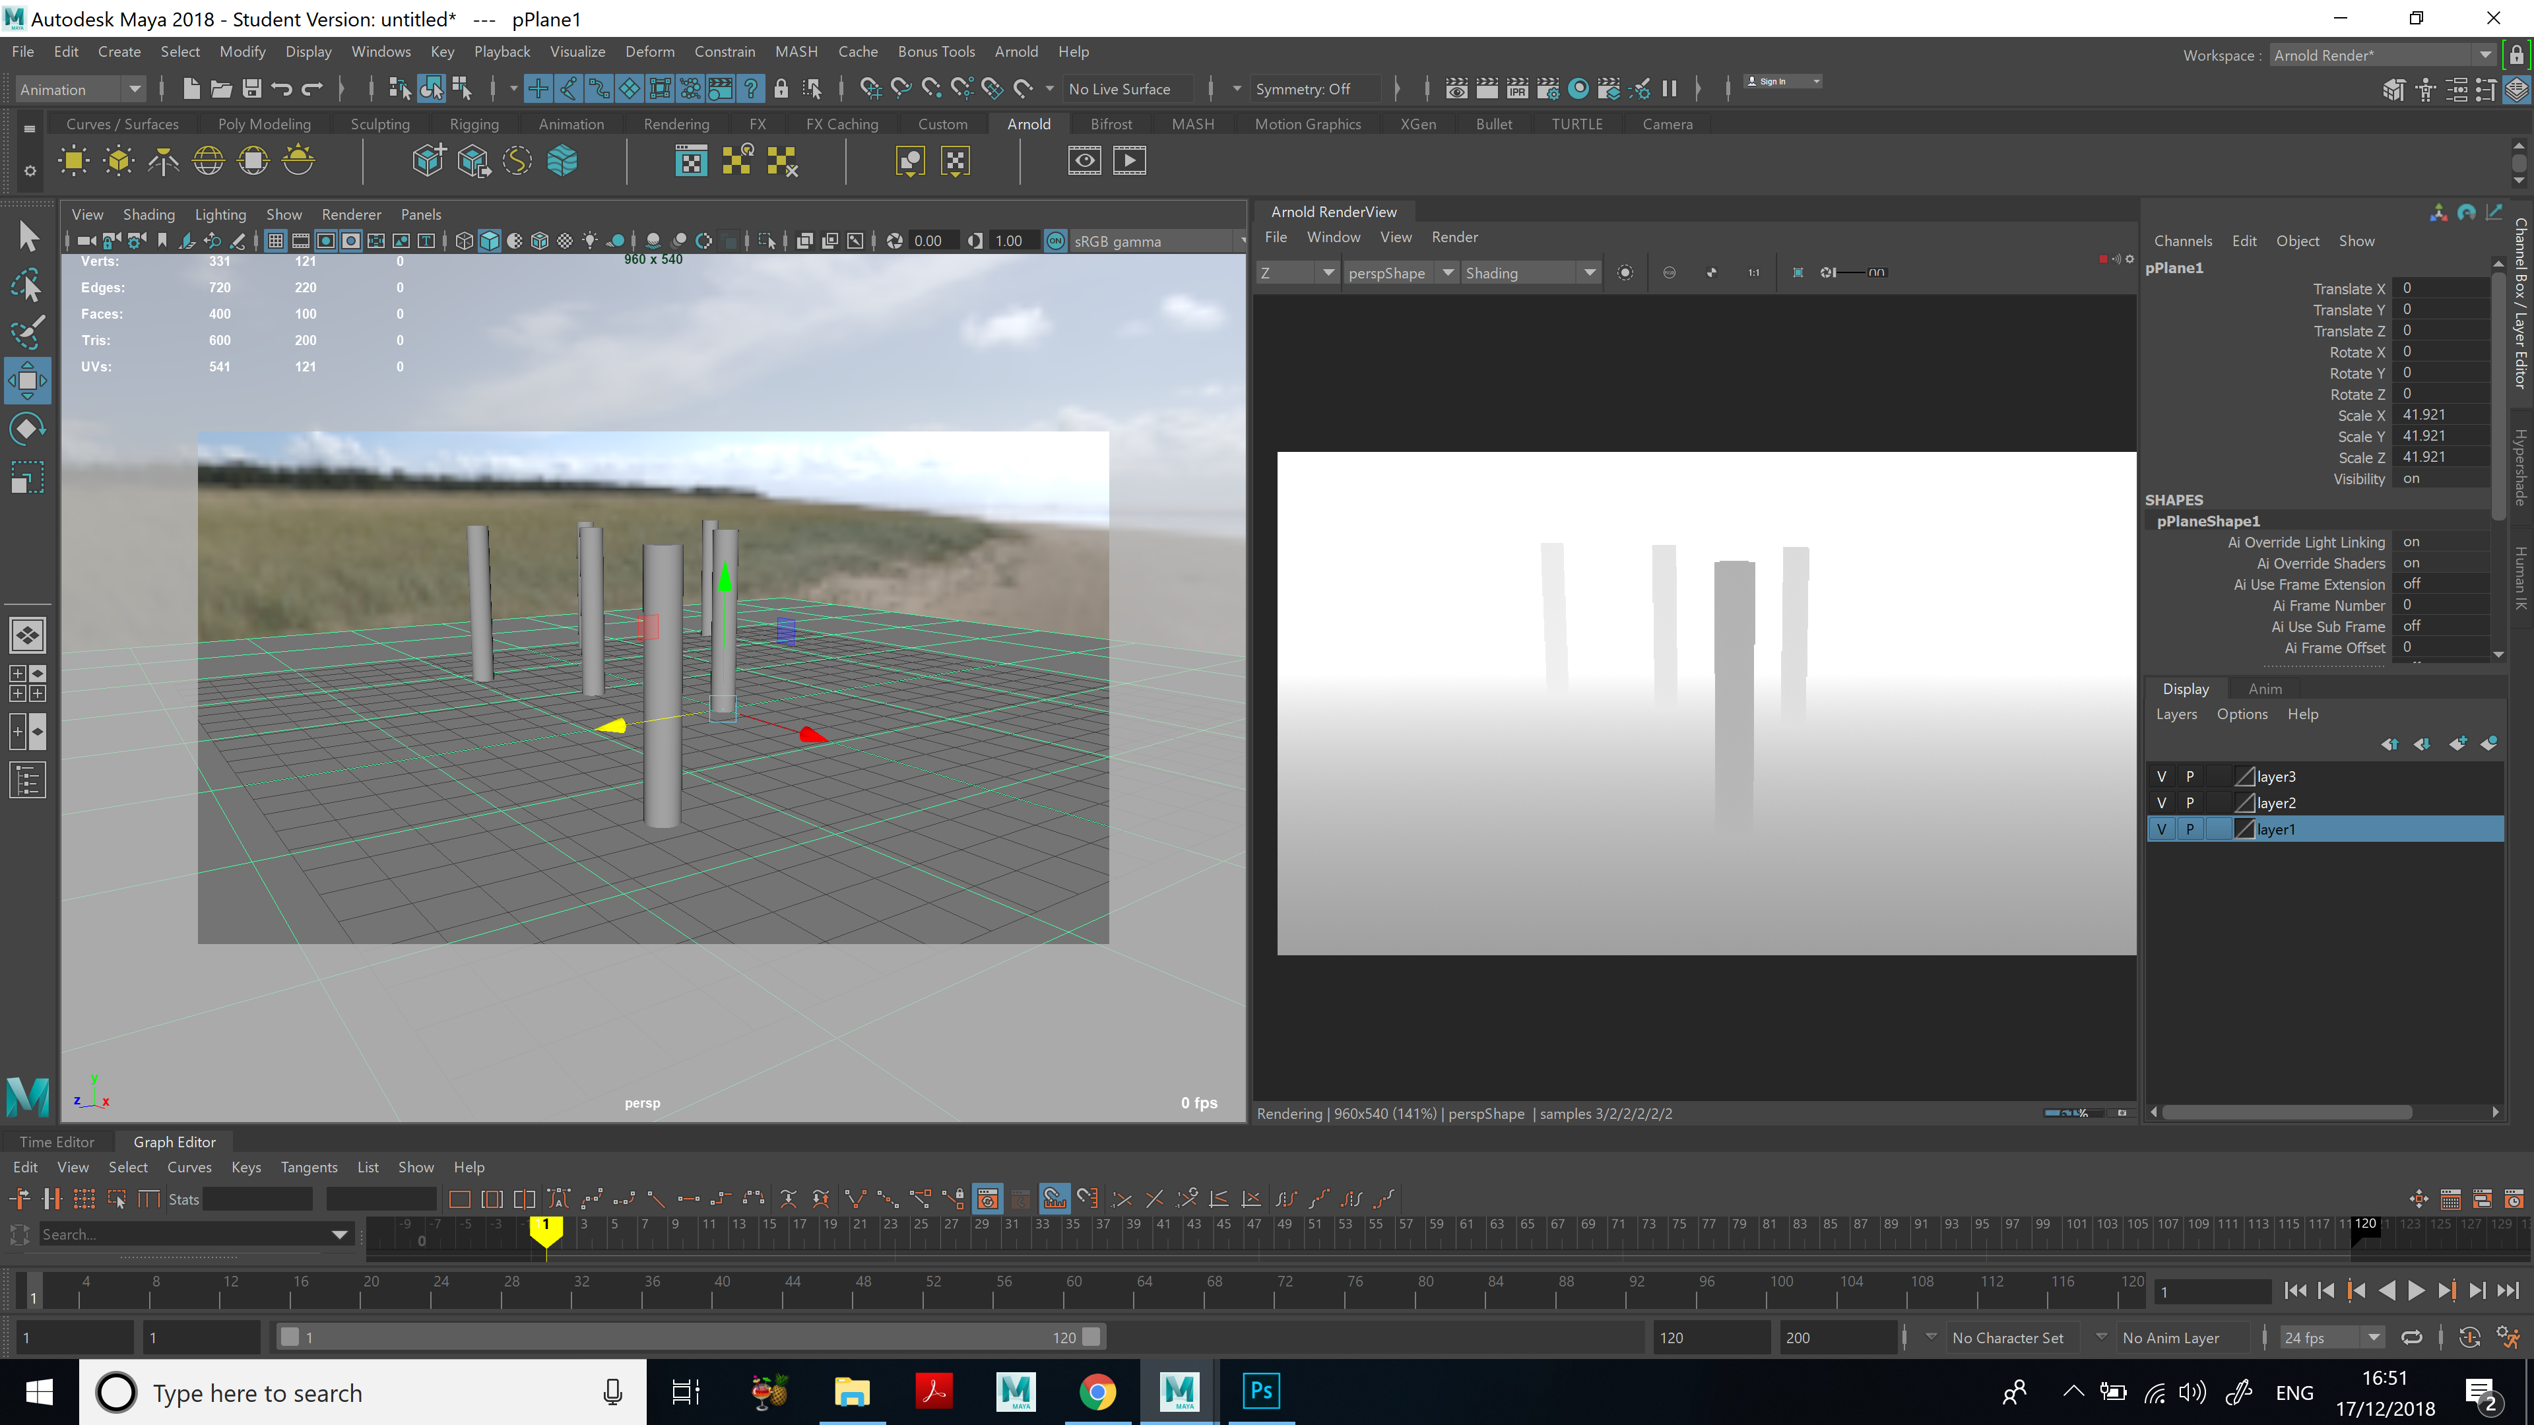Switch to the Time Editor tab

pos(56,1142)
